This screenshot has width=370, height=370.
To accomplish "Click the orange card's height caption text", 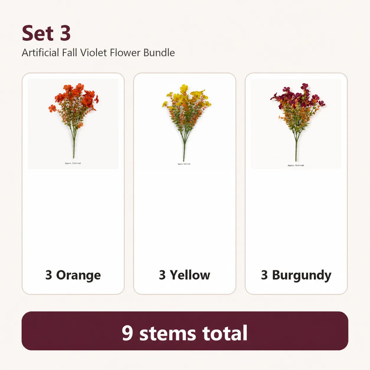I will point(73,163).
